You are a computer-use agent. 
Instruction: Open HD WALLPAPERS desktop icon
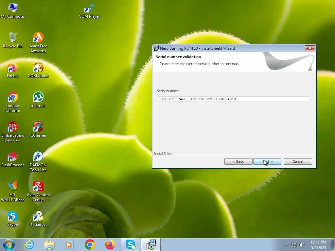(x=13, y=191)
